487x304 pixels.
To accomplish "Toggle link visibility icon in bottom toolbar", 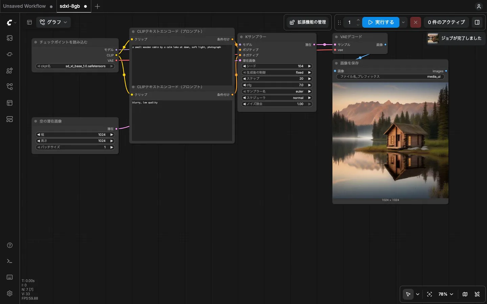I will tap(477, 294).
